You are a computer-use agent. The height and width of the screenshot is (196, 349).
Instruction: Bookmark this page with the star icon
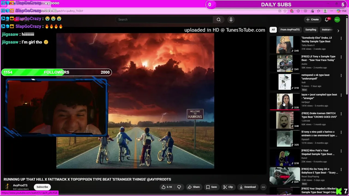(285, 11)
